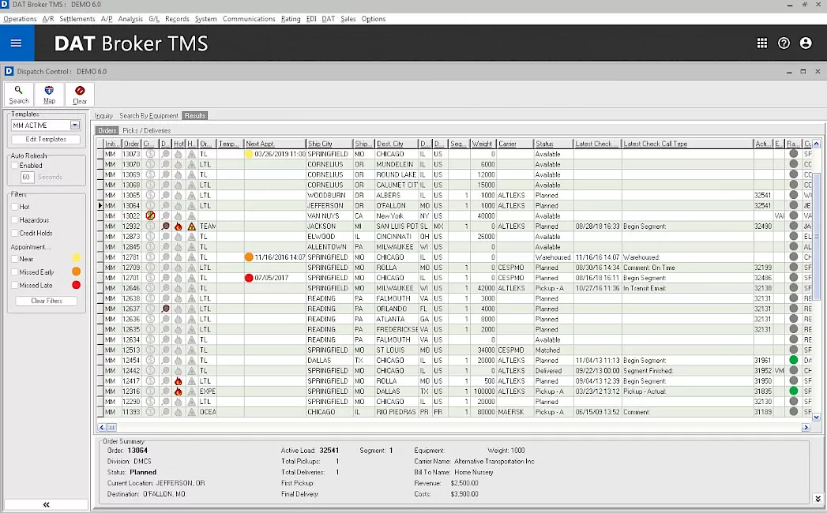Click the green status circle on order 12316
Viewport: 827px width, 513px height.
[x=793, y=391]
